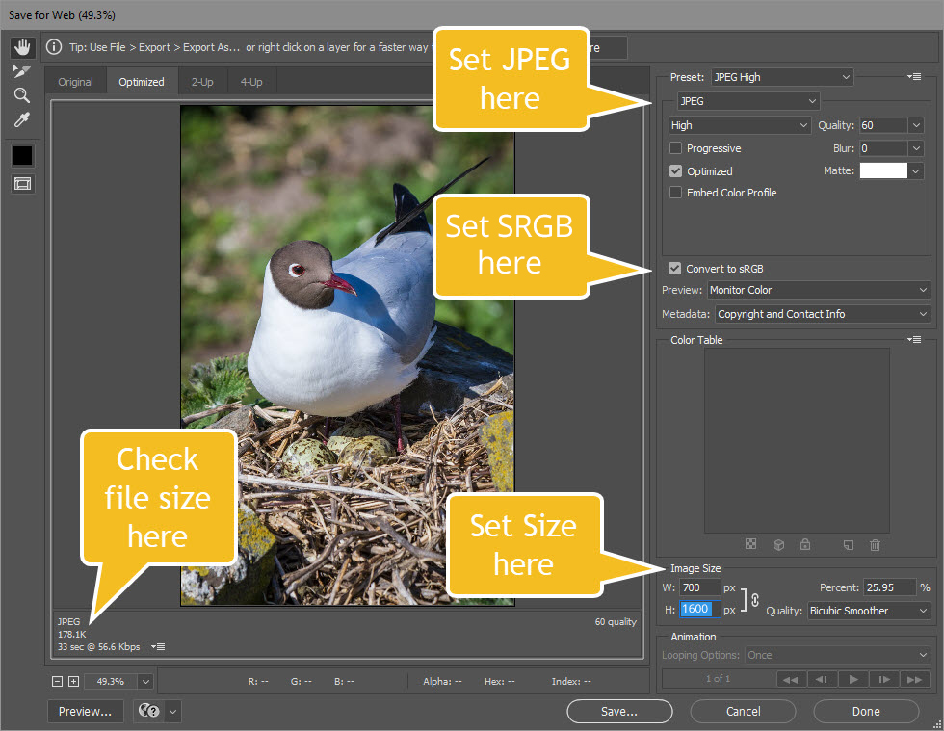Open the Preset JPEG High dropdown
The width and height of the screenshot is (944, 731).
[x=782, y=77]
